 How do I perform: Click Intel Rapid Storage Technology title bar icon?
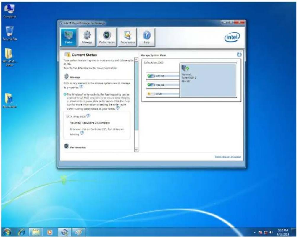coord(61,23)
